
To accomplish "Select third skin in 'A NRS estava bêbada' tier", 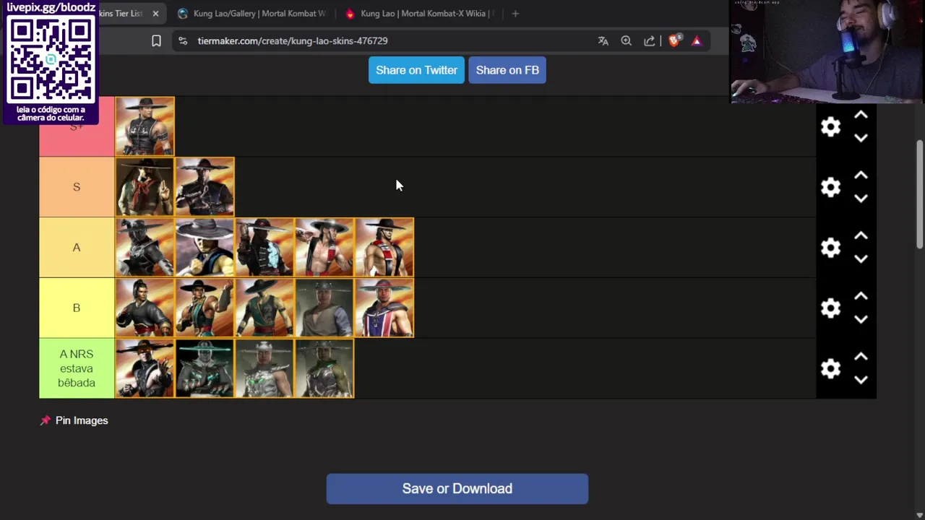I will point(264,368).
